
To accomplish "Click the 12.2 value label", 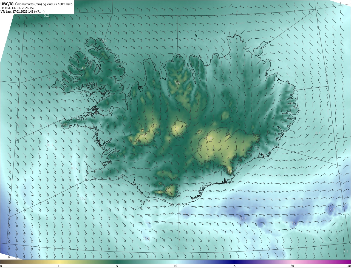I will 243,219.
